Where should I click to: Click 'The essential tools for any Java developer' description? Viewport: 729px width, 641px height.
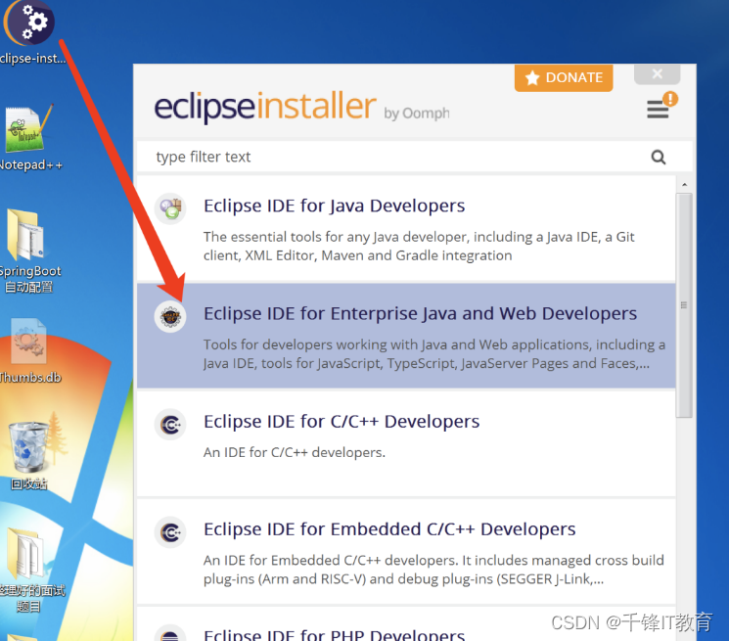pos(419,246)
